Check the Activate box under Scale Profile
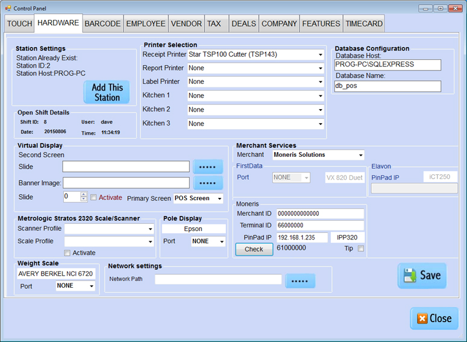This screenshot has width=467, height=342. click(67, 253)
